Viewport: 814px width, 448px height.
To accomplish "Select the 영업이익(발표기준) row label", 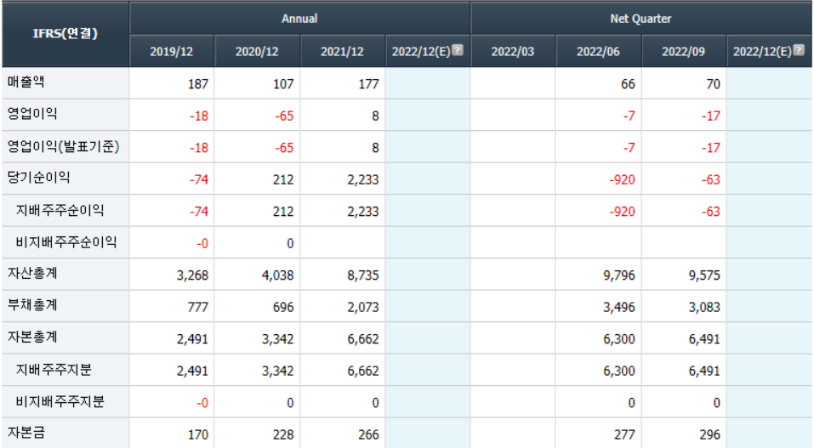I will [63, 146].
